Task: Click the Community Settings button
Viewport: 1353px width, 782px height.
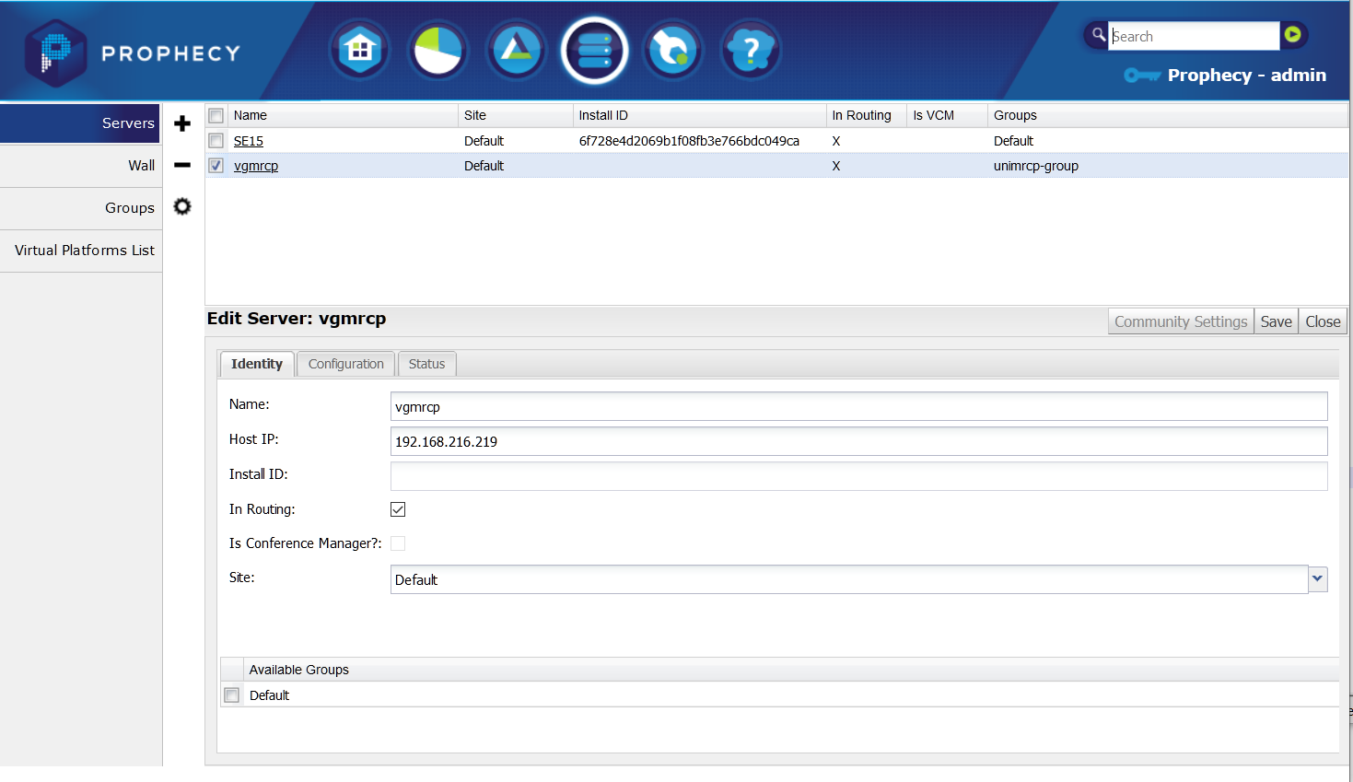Action: 1181,321
